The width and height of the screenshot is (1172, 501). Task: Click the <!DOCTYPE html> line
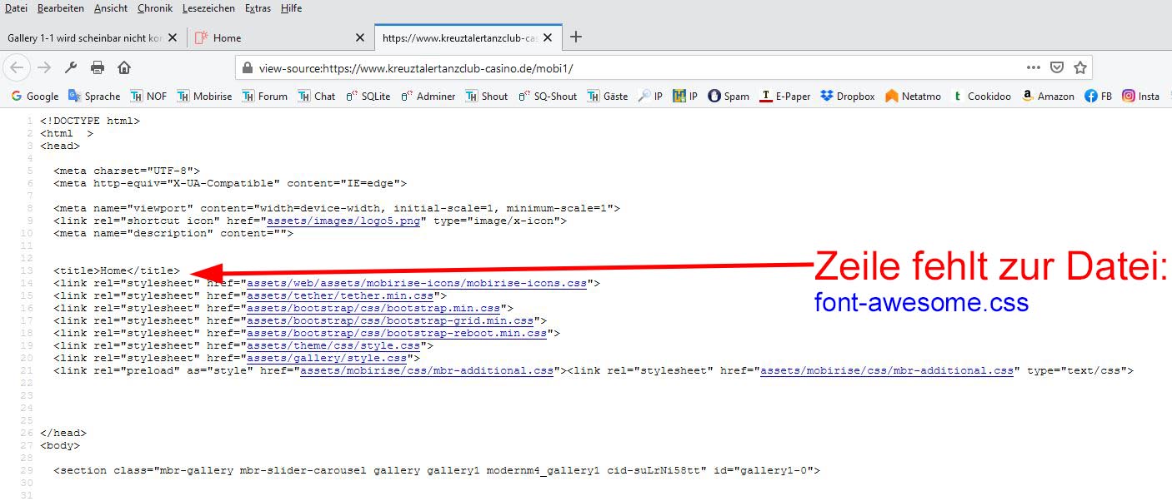(x=90, y=121)
